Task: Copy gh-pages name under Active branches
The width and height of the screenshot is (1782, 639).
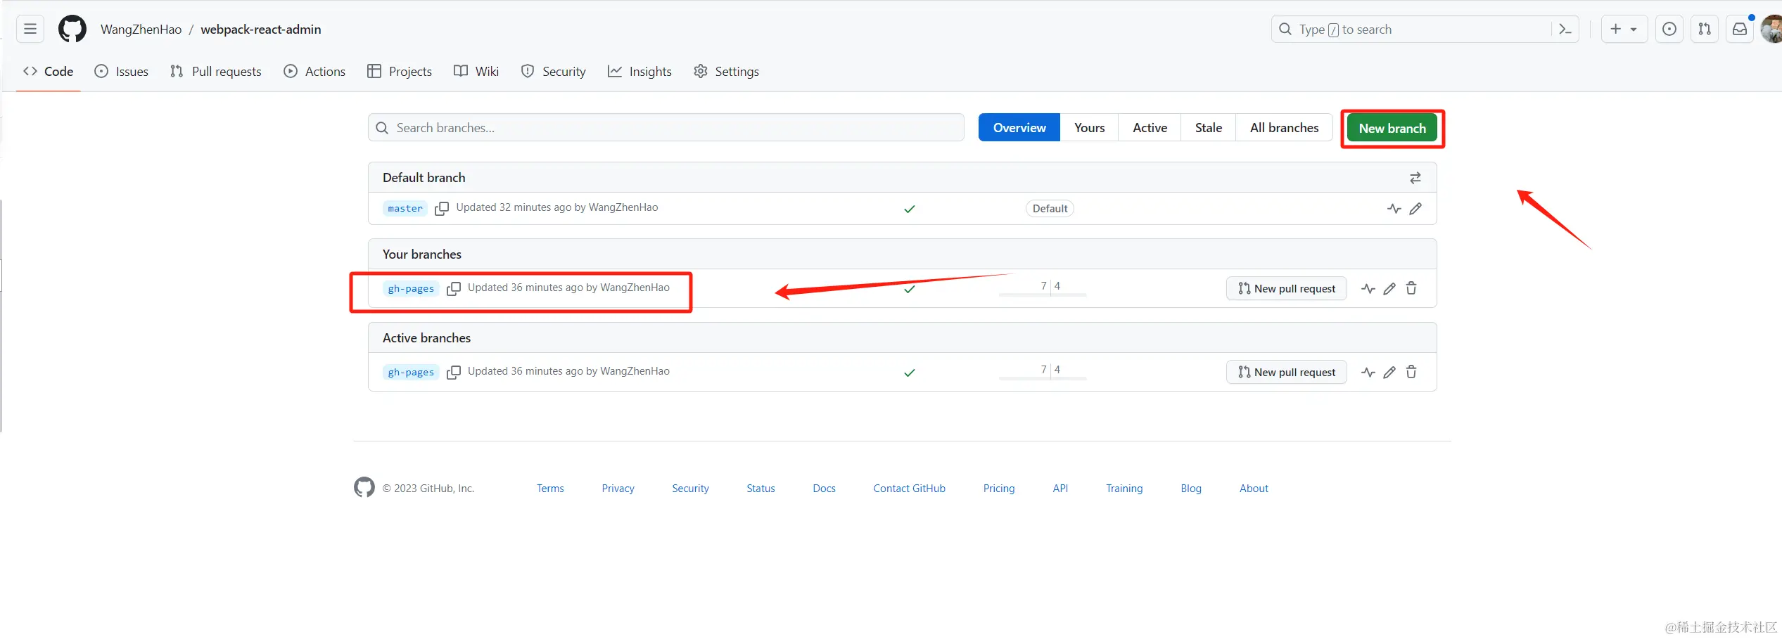Action: (x=454, y=373)
